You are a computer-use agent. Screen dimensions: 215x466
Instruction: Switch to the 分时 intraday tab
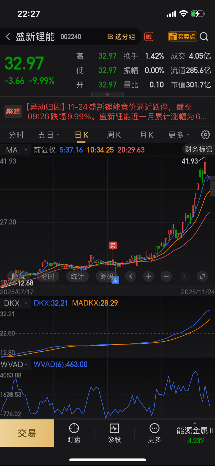tap(16, 135)
